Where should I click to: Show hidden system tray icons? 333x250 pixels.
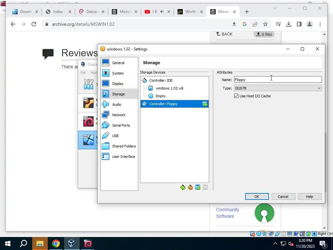pyautogui.click(x=275, y=243)
